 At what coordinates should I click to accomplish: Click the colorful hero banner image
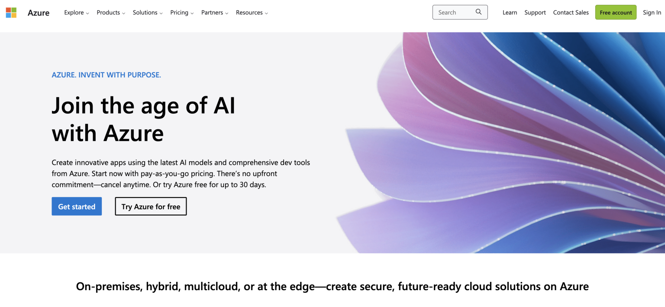click(x=498, y=138)
